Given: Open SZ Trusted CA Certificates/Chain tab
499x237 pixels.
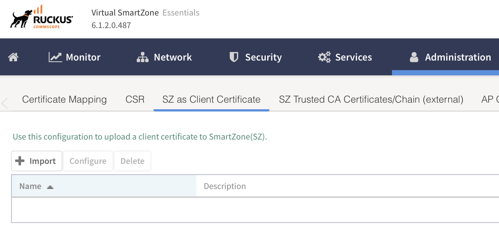Looking at the screenshot, I should tap(371, 99).
